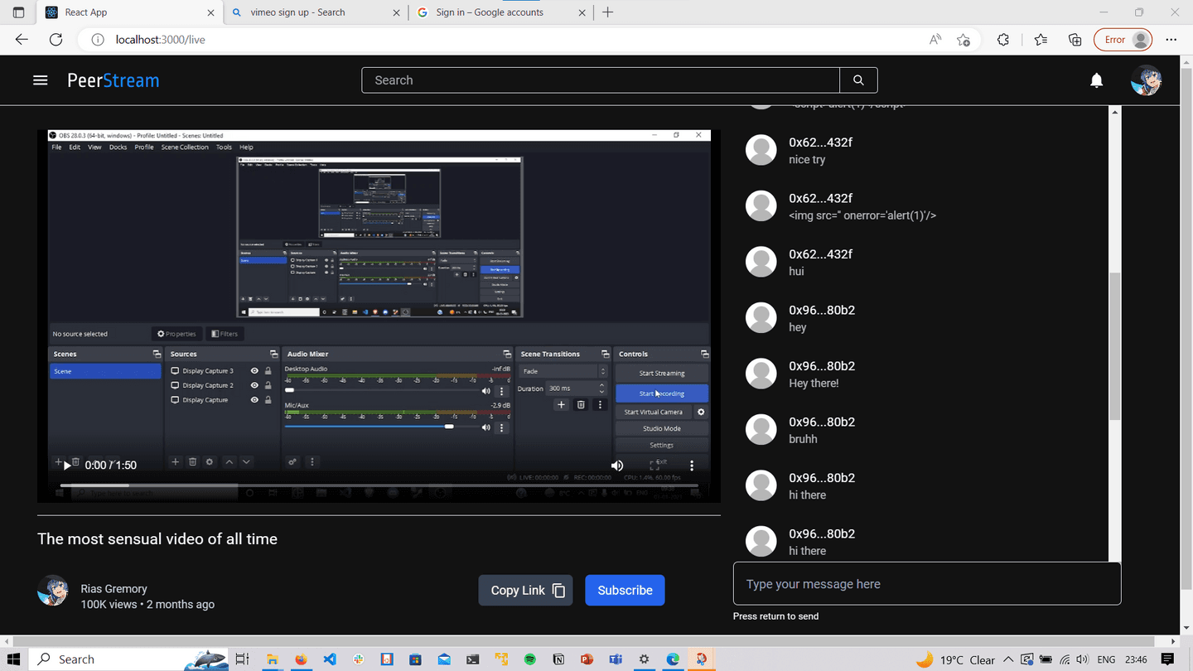1193x671 pixels.
Task: Open Firefox from the taskbar
Action: coord(301,659)
